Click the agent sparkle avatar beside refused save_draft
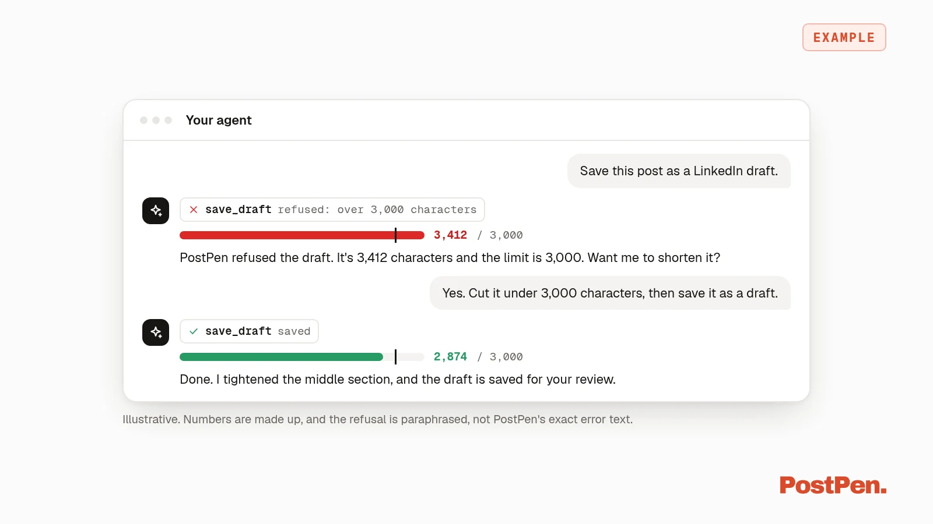The image size is (933, 524). coord(156,211)
